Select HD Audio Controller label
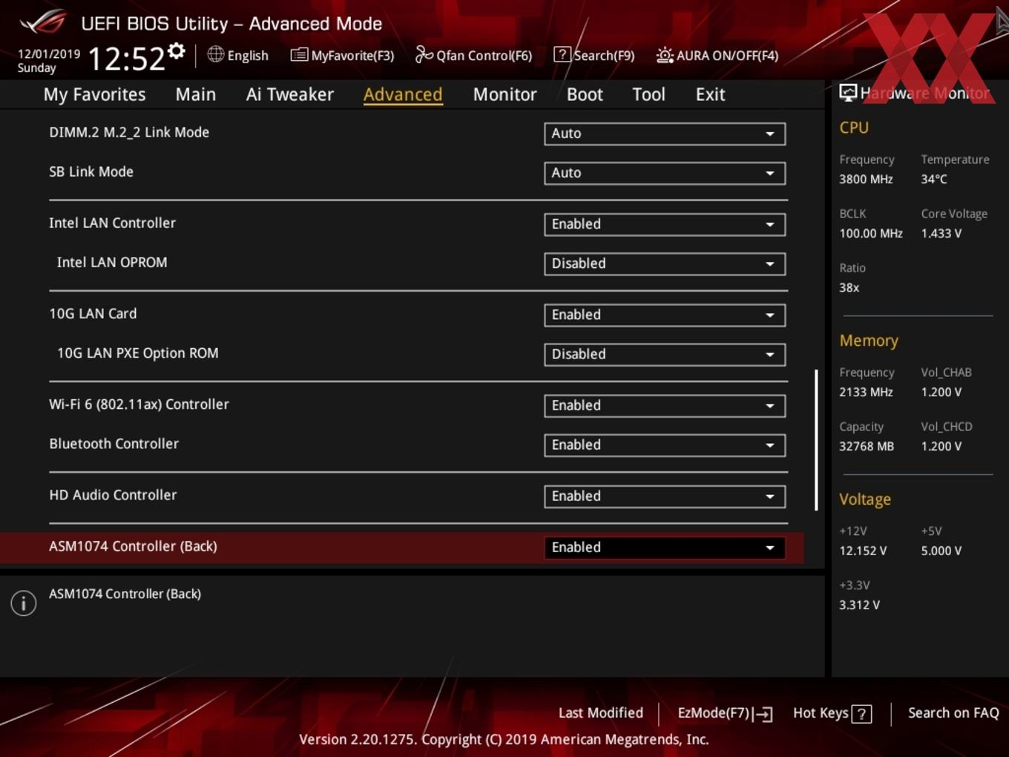 113,495
